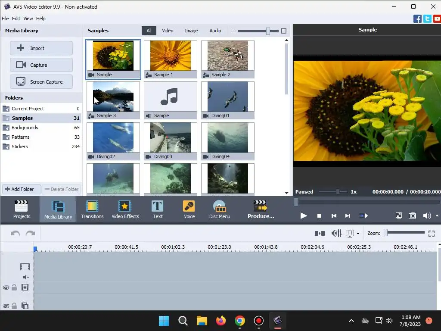Filter samples by Image tab

pos(191,31)
